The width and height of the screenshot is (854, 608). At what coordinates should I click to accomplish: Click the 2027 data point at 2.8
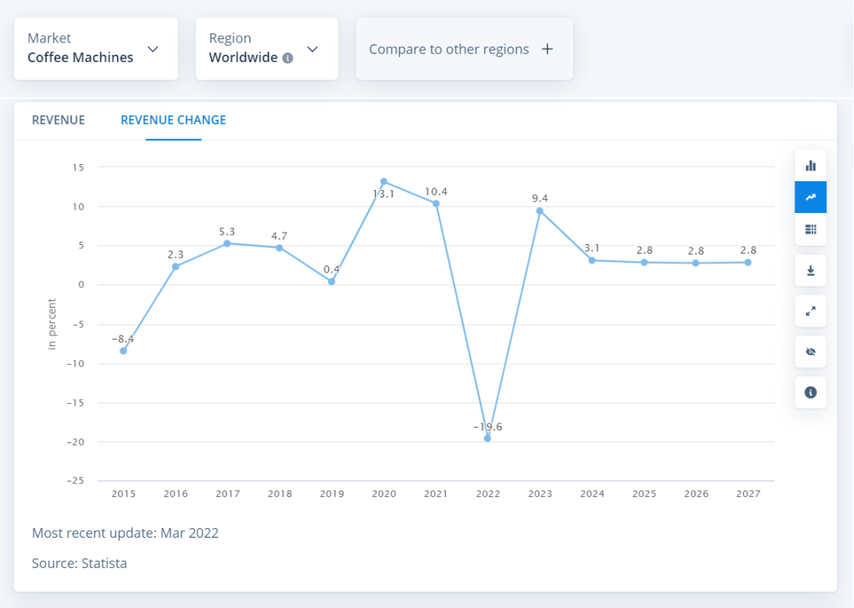tap(747, 262)
